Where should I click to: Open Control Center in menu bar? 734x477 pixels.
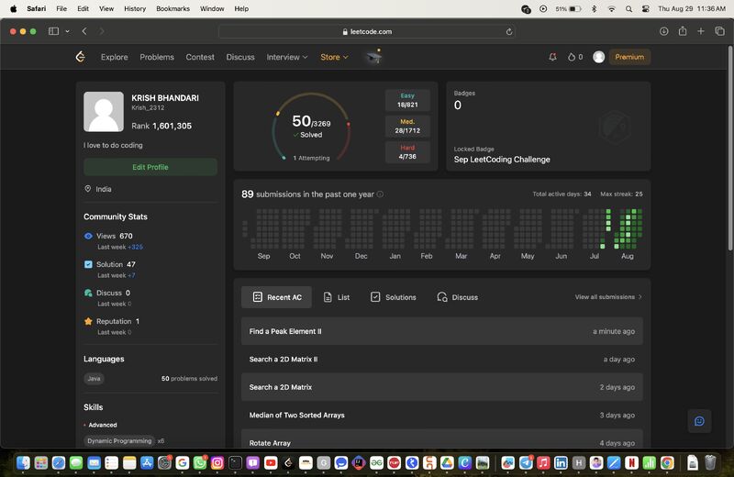coord(646,9)
